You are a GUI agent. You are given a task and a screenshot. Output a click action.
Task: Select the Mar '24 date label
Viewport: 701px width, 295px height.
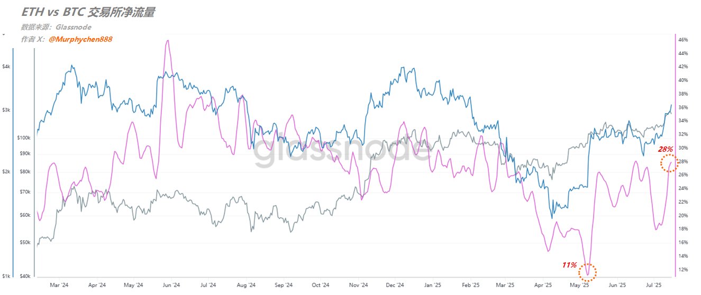pyautogui.click(x=59, y=284)
